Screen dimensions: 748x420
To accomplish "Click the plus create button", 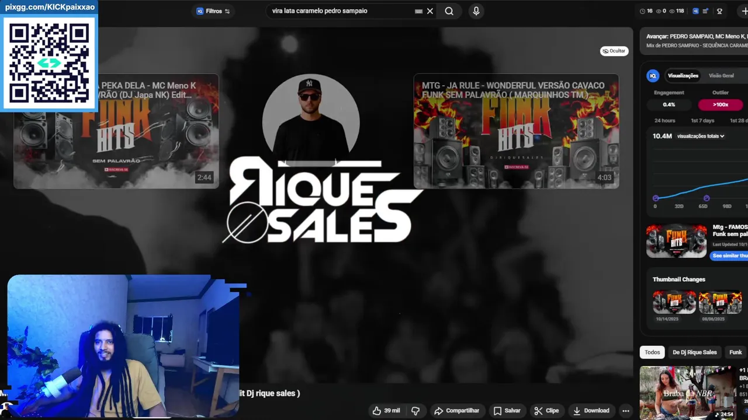I will coord(744,11).
